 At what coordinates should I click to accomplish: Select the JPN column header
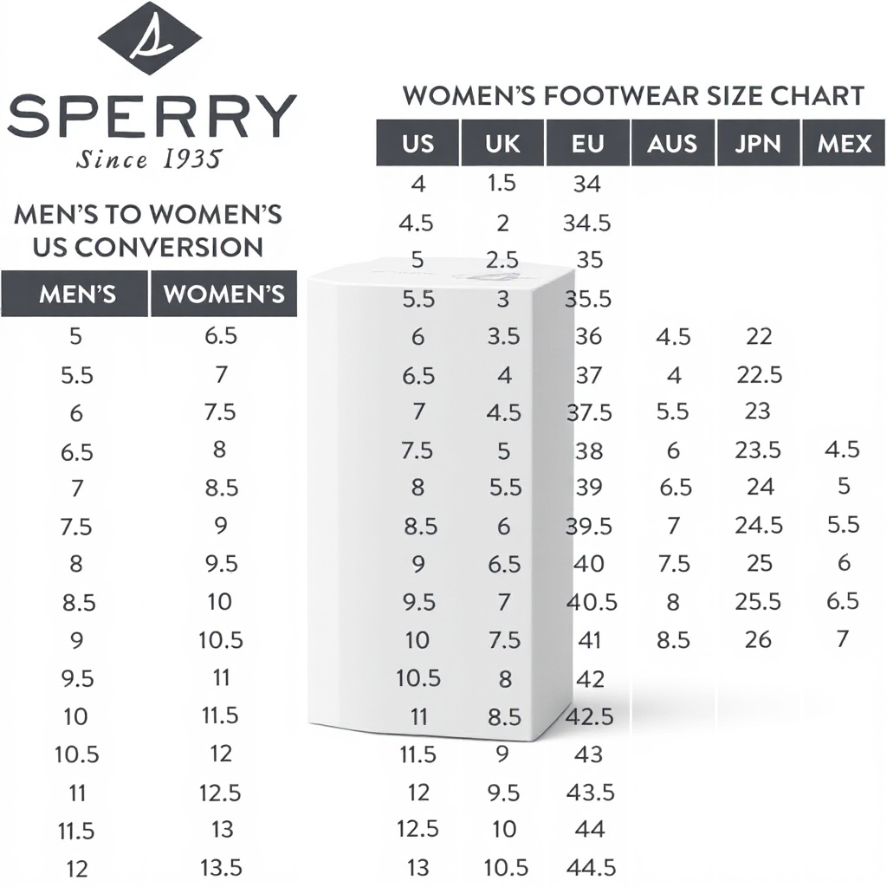tap(758, 143)
